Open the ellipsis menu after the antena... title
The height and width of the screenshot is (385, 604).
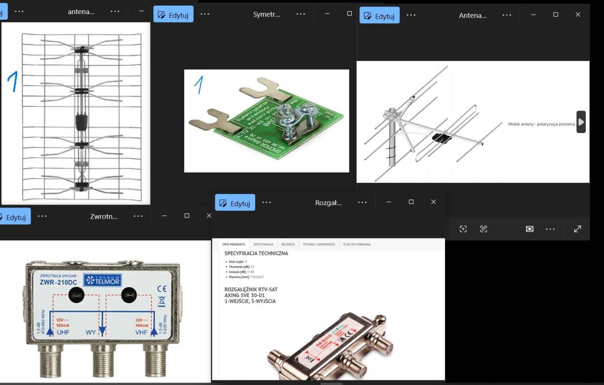pos(115,11)
